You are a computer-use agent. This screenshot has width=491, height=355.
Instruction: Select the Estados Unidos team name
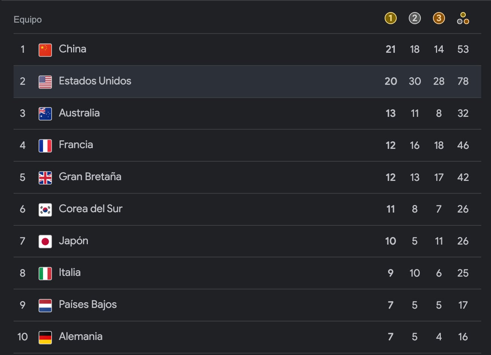(95, 81)
